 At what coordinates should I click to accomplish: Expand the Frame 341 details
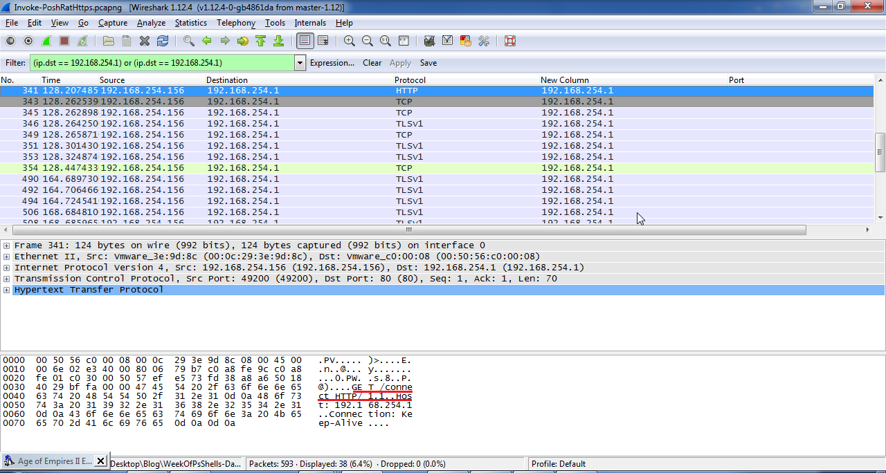tap(7, 245)
